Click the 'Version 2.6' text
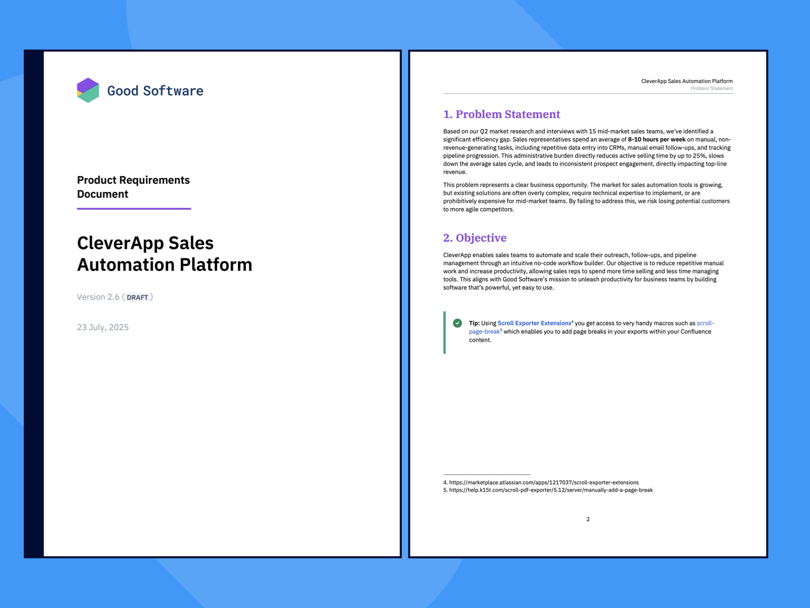 coord(98,297)
